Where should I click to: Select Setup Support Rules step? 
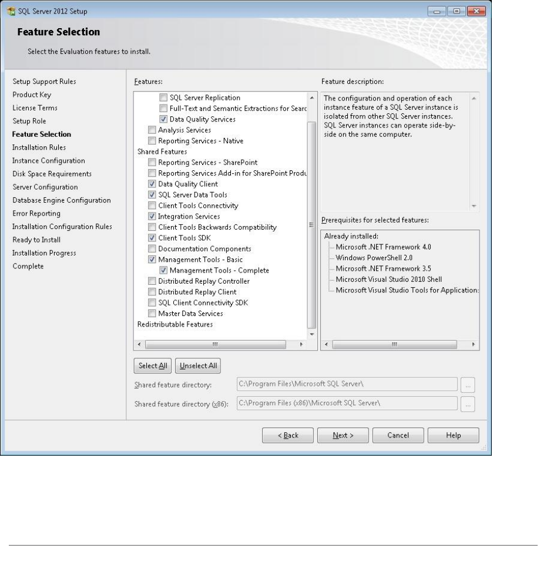tap(44, 82)
